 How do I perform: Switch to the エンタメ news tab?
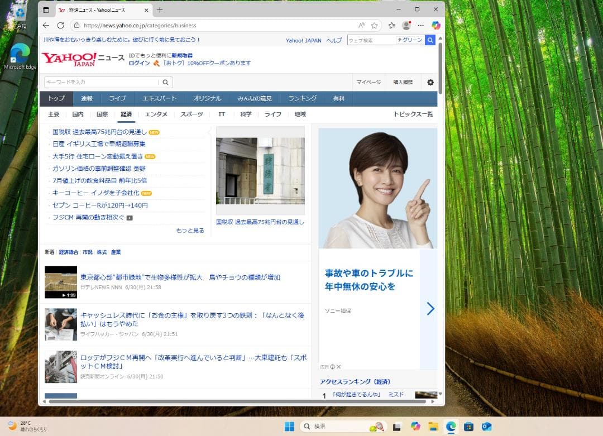[x=155, y=114]
